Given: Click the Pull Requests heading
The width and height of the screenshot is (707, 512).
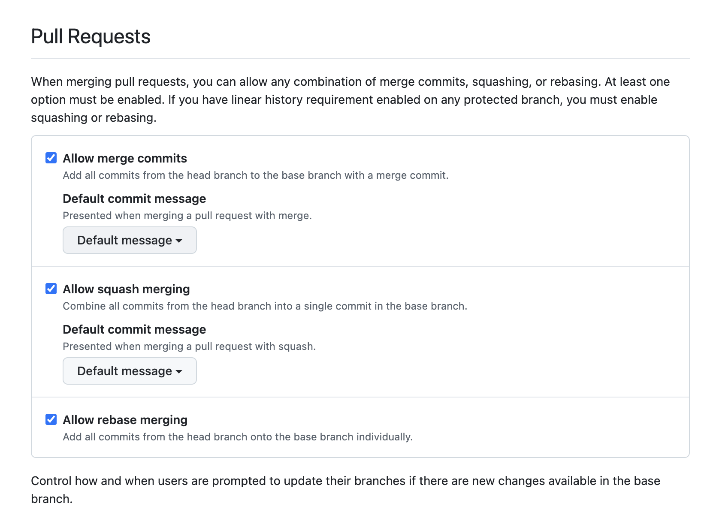Looking at the screenshot, I should 90,37.
